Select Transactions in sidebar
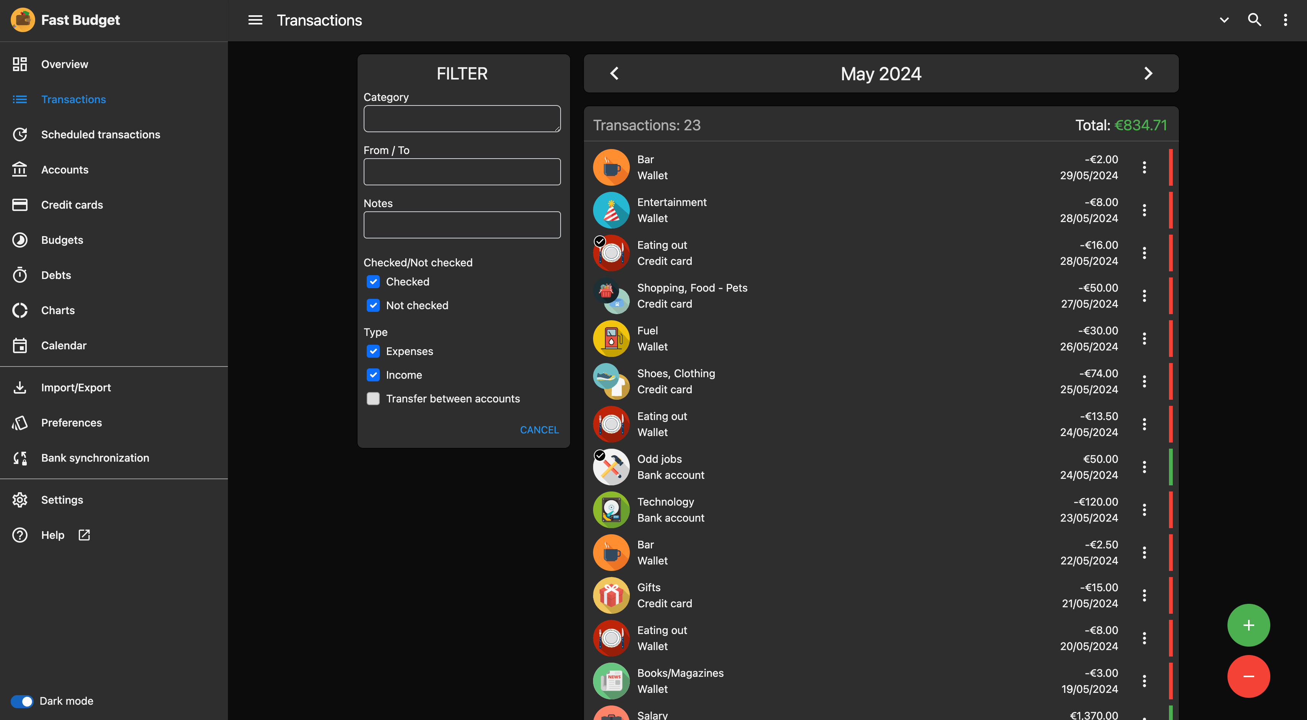Viewport: 1307px width, 720px height. tap(114, 99)
